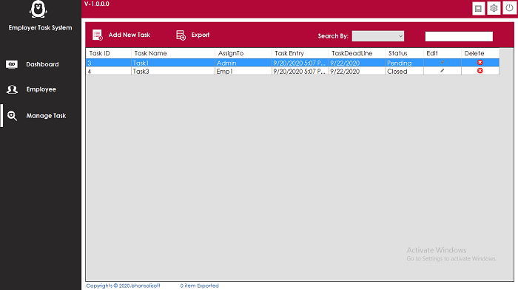Click the Delete column header

[480, 53]
